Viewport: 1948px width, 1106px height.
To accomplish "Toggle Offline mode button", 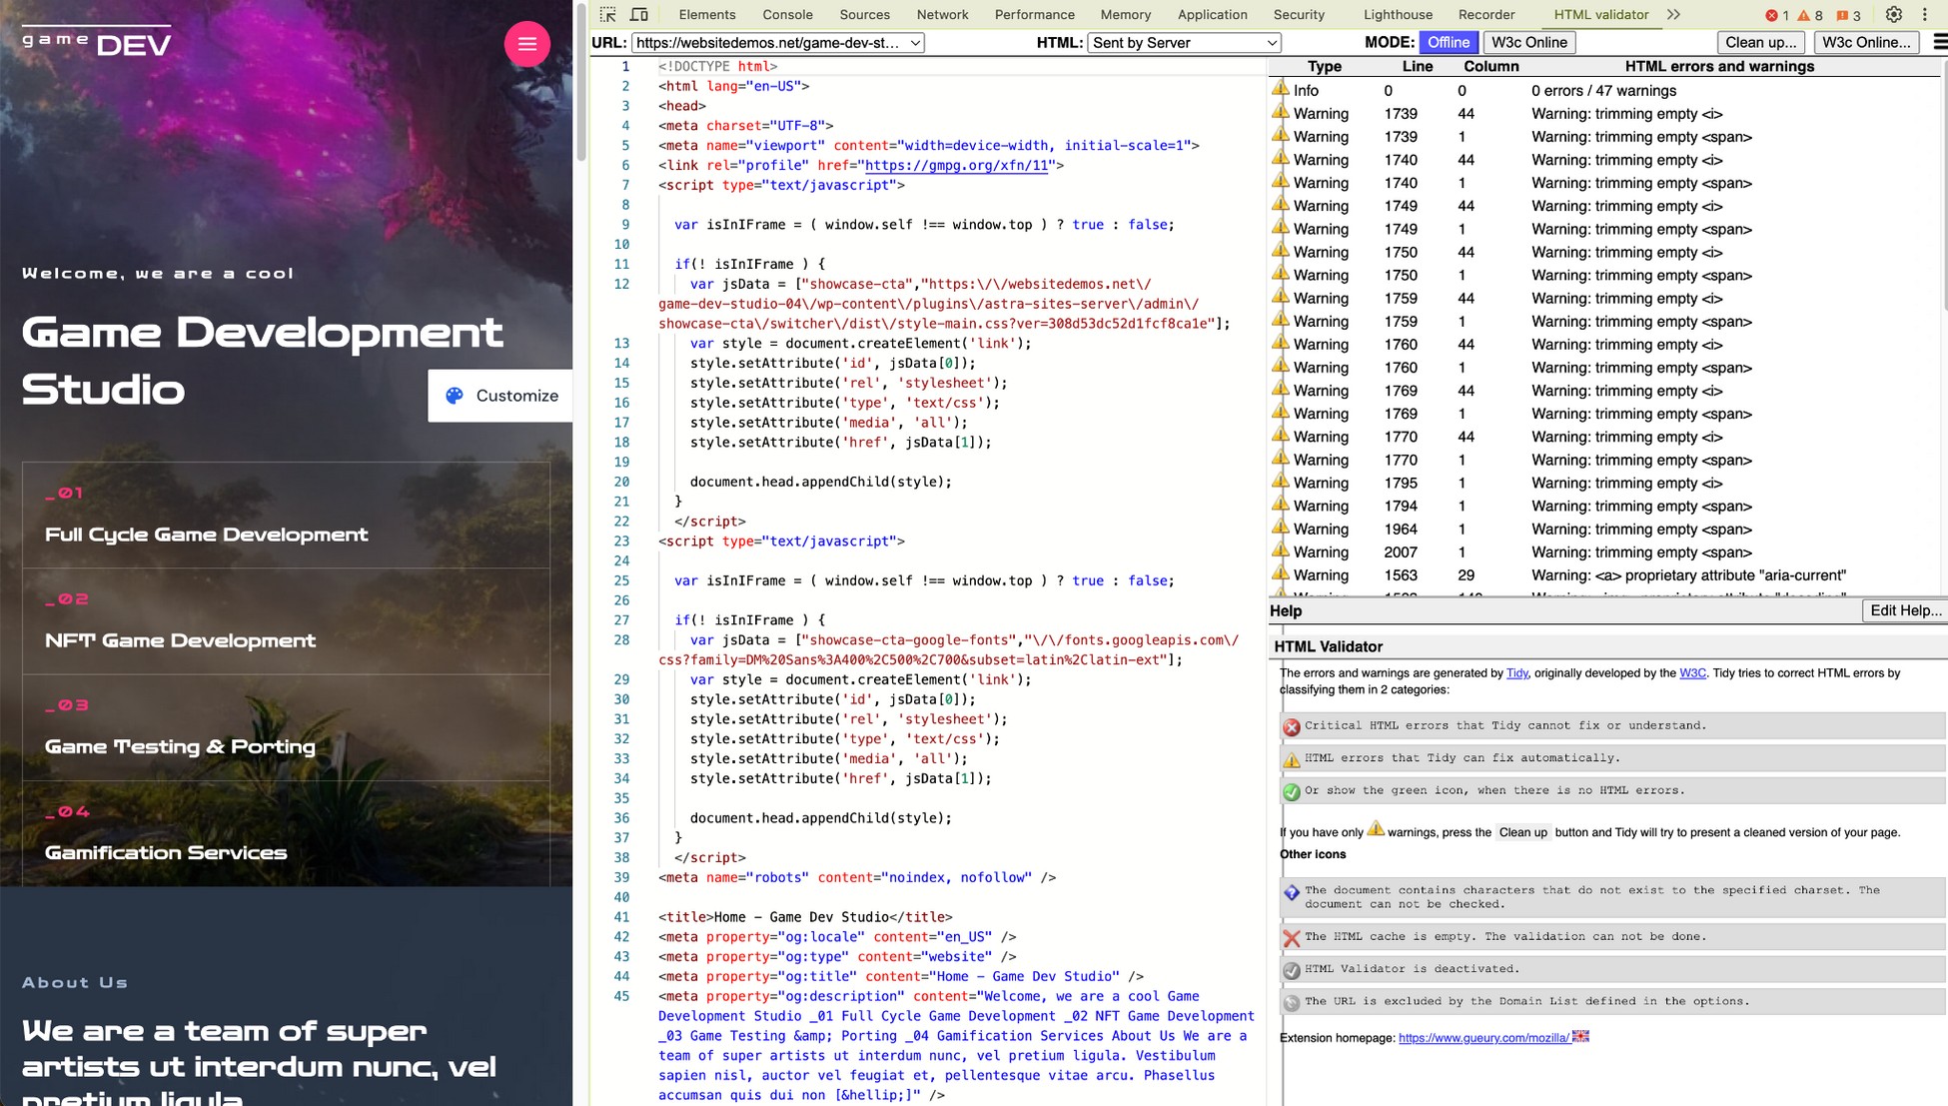I will tap(1449, 41).
